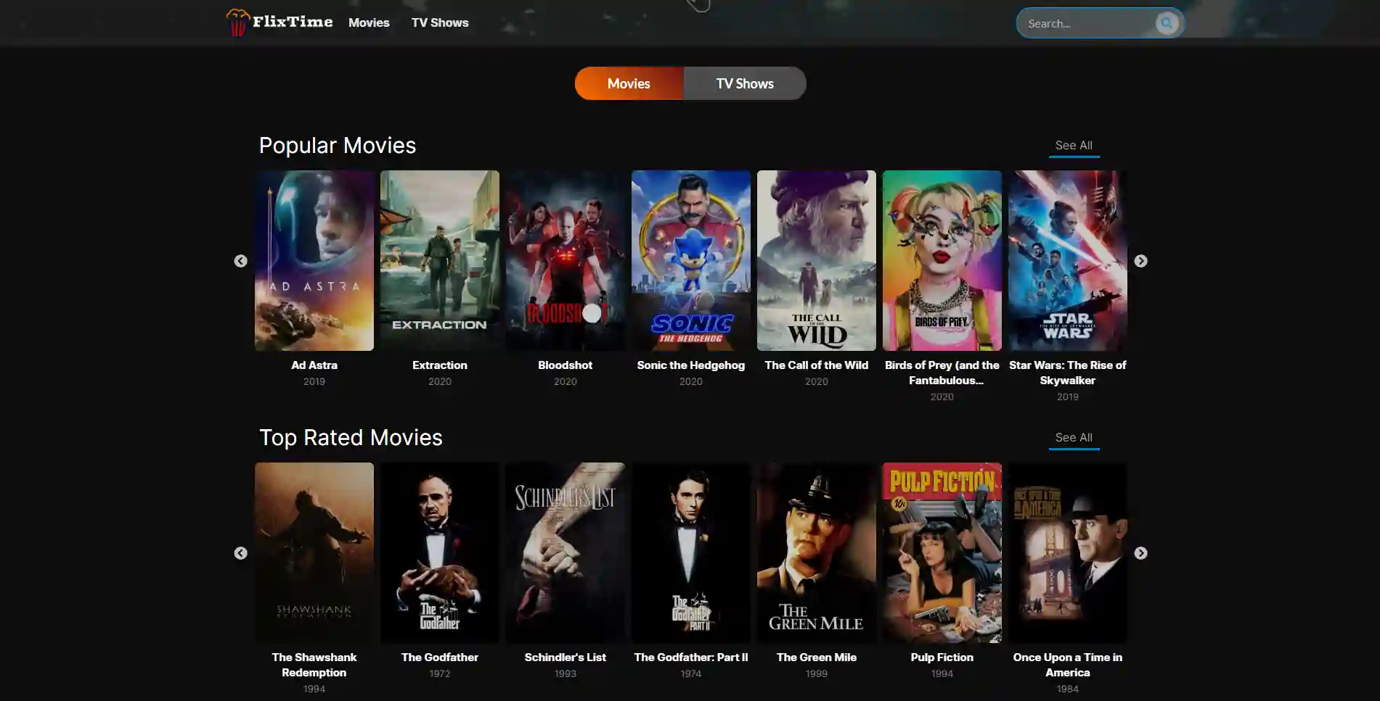Advance the Top Rated Movies carousel
The height and width of the screenshot is (701, 1380).
(1140, 553)
